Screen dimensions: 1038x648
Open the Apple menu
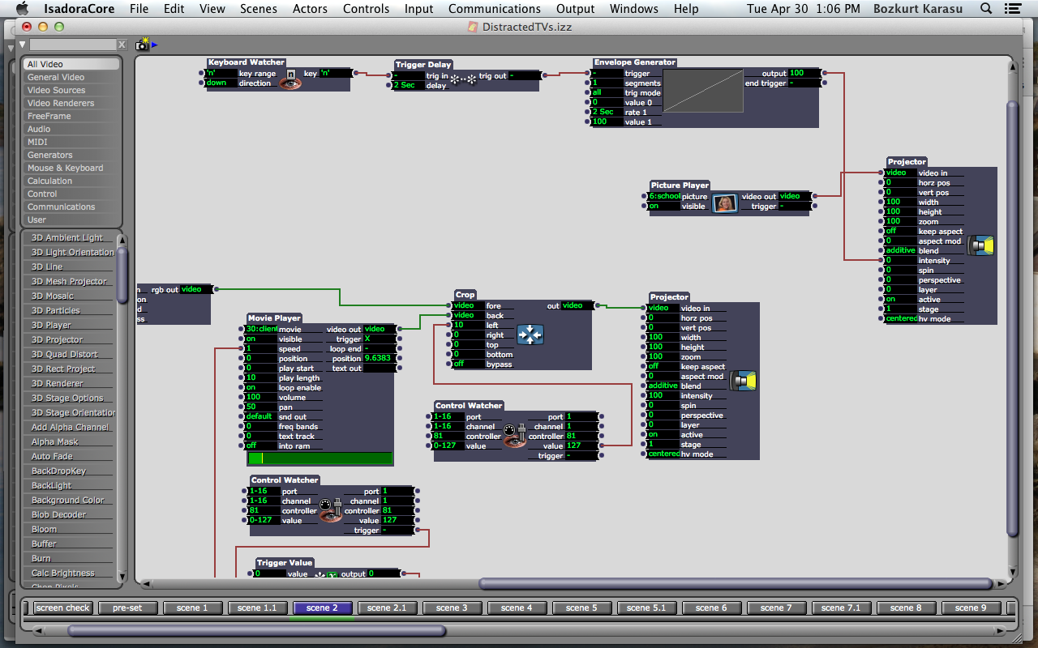23,9
